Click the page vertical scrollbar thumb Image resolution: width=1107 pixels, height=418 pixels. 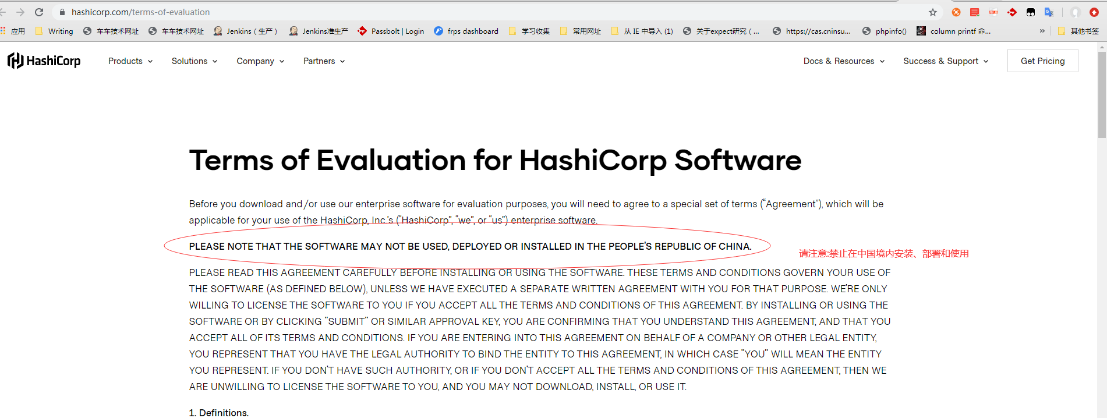1102,95
